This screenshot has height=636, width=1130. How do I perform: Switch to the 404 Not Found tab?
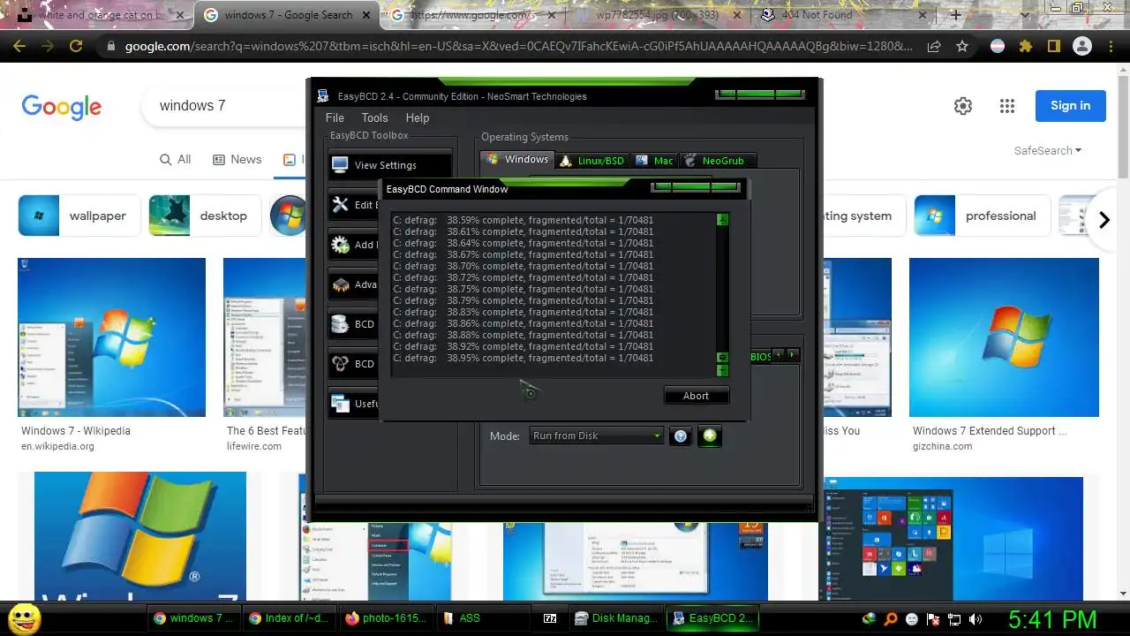tap(842, 15)
